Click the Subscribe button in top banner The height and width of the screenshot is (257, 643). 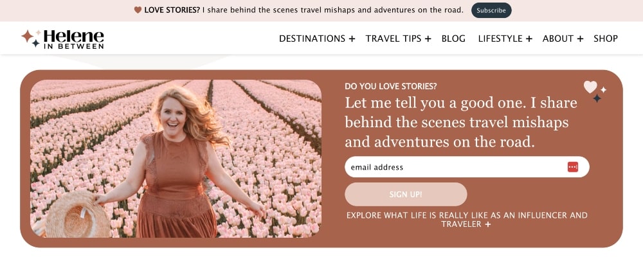(491, 10)
